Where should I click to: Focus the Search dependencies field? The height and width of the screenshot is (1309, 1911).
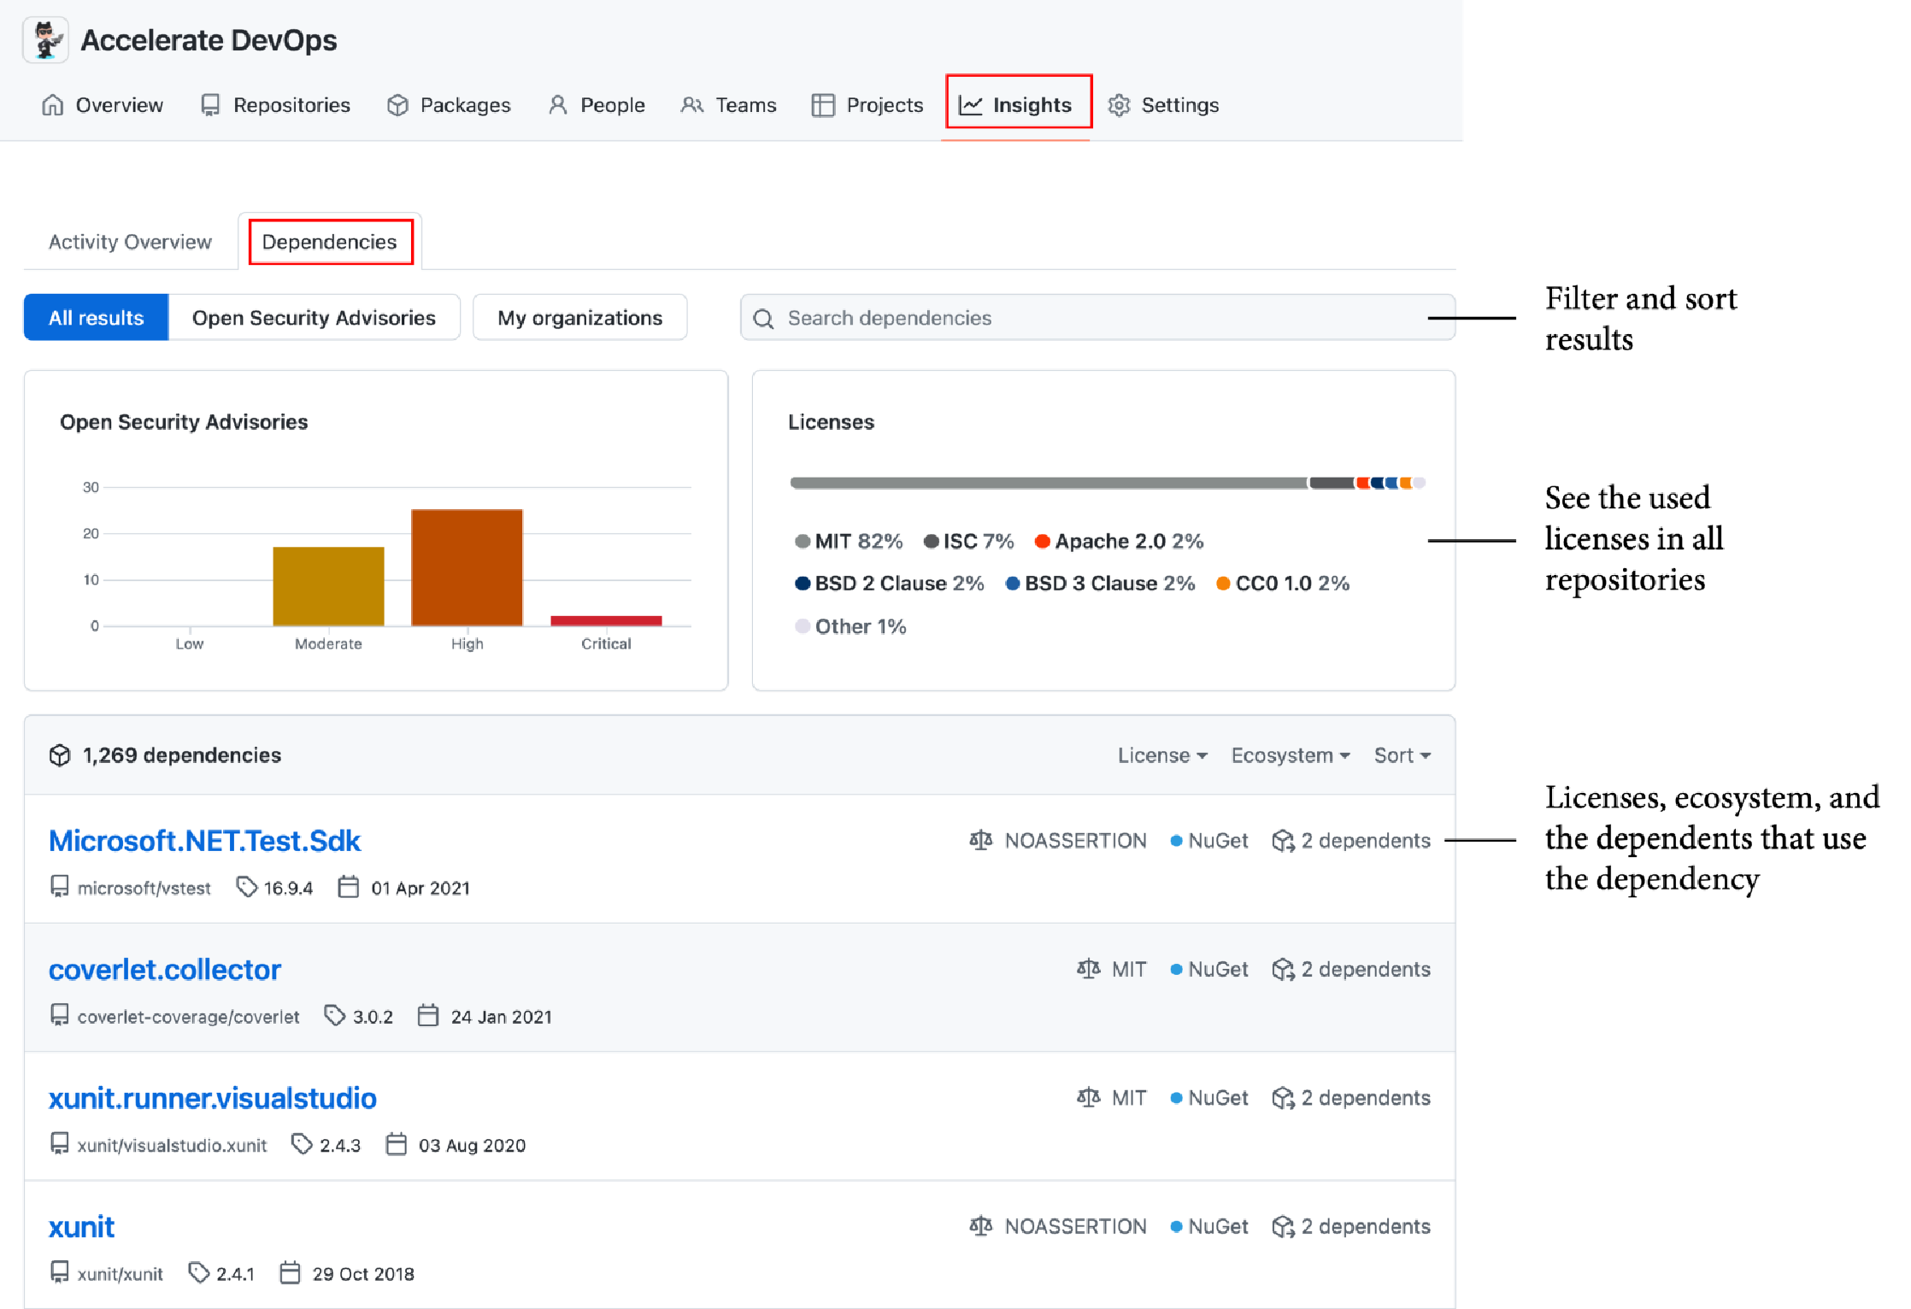click(1097, 318)
